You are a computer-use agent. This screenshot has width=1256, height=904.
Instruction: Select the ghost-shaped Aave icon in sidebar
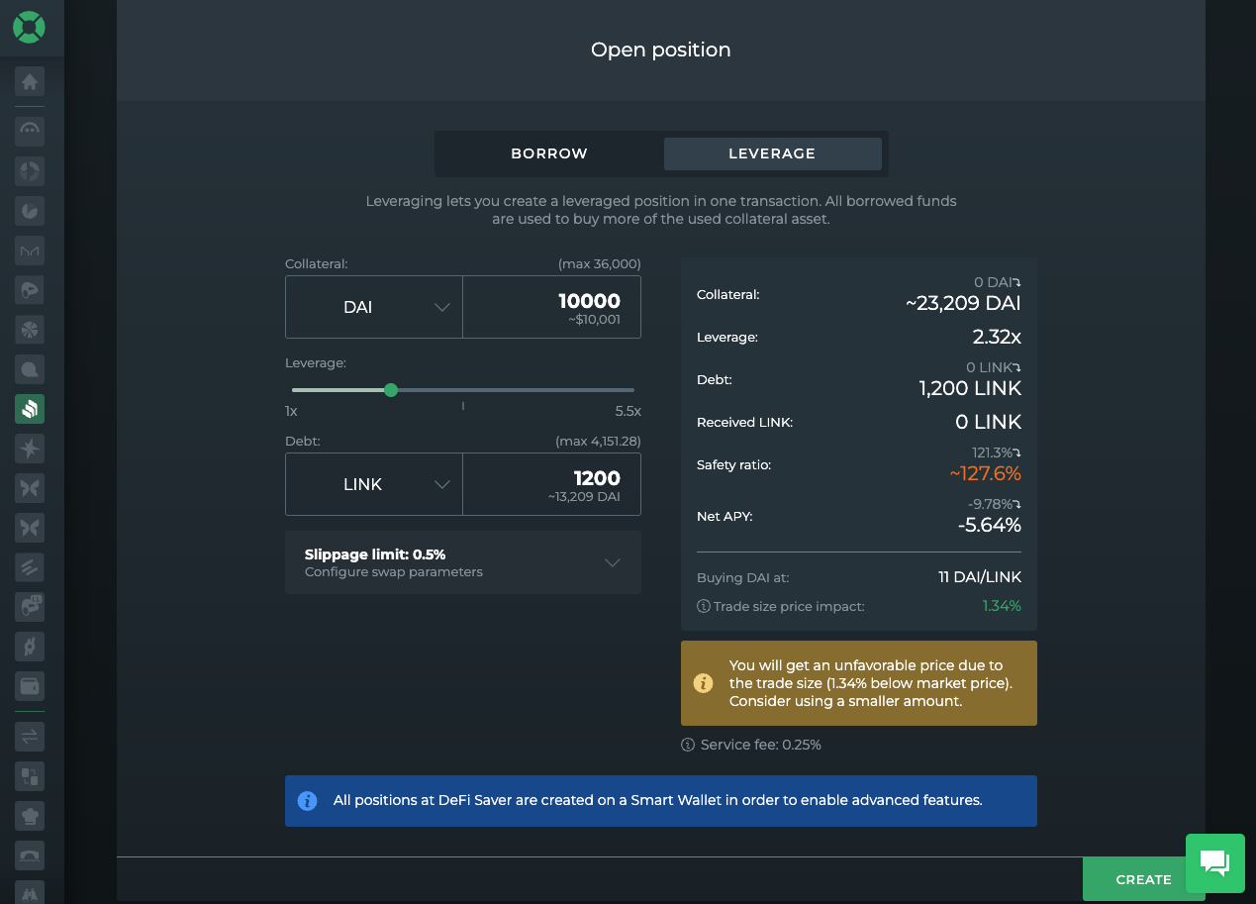coord(29,289)
